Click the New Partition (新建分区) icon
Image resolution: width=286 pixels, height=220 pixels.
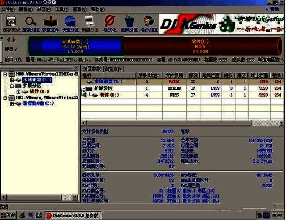coord(89,23)
